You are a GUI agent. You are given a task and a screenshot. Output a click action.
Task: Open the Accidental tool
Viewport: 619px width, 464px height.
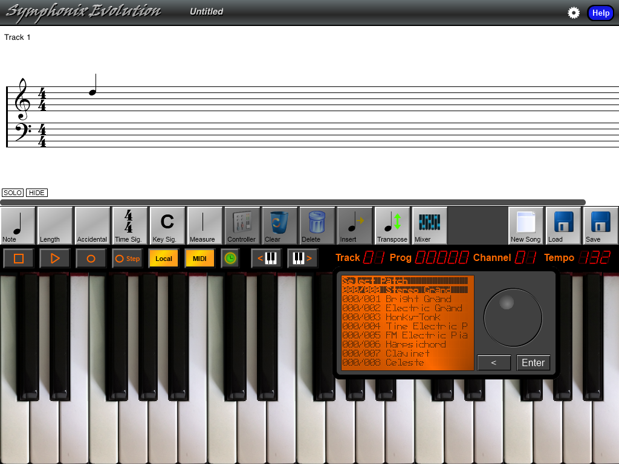point(92,226)
